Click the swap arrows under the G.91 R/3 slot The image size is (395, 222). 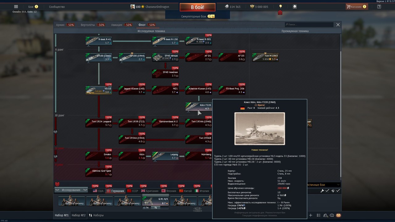(156, 208)
